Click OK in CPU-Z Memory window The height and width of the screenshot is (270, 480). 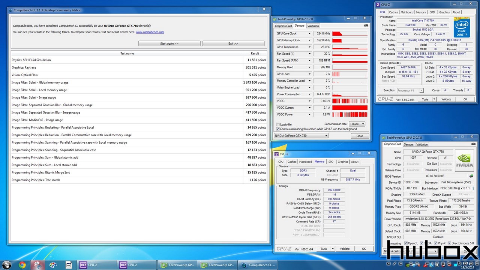[364, 249]
